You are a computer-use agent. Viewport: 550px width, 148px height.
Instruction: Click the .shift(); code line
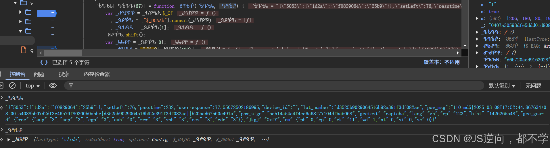click(126, 35)
